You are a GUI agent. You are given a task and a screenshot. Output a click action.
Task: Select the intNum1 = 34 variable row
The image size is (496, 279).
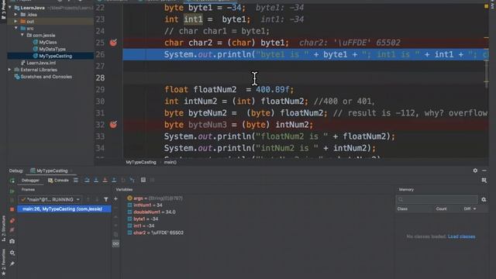pyautogui.click(x=145, y=205)
